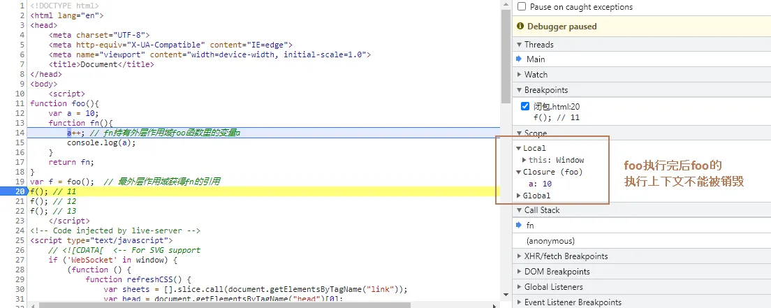Click the blue arrow next to fn frame

518,226
